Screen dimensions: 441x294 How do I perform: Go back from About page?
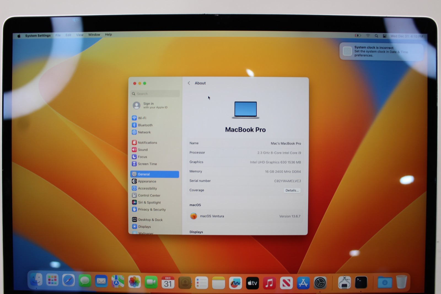pos(189,83)
